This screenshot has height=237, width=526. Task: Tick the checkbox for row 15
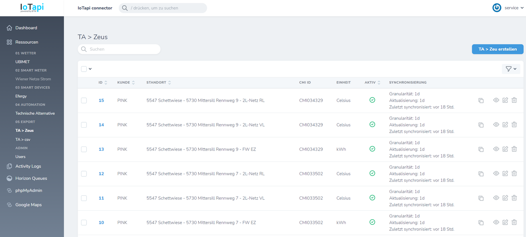point(84,101)
